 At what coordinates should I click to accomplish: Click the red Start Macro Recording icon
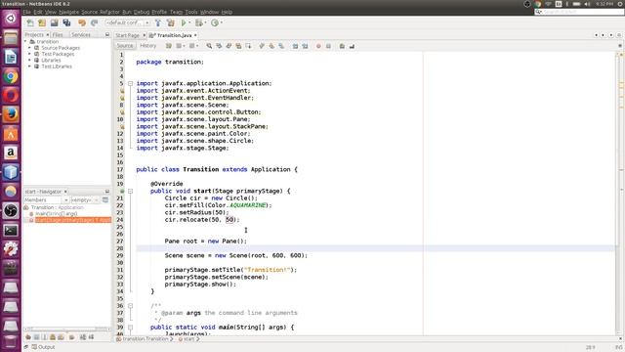(x=318, y=46)
